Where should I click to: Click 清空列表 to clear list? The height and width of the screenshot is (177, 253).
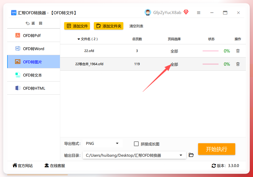click(136, 26)
